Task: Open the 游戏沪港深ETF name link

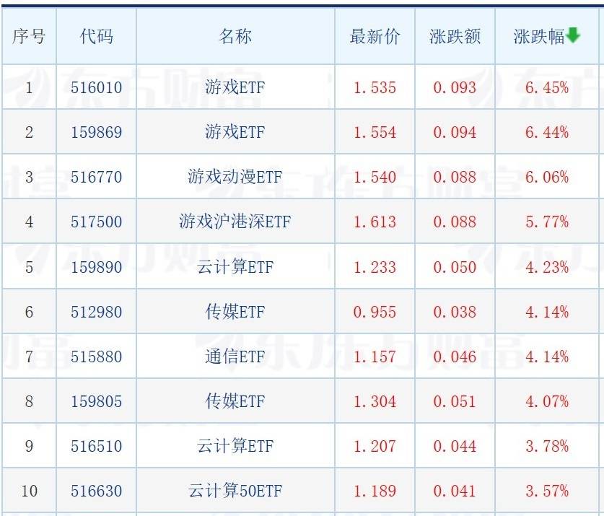Action: tap(235, 222)
